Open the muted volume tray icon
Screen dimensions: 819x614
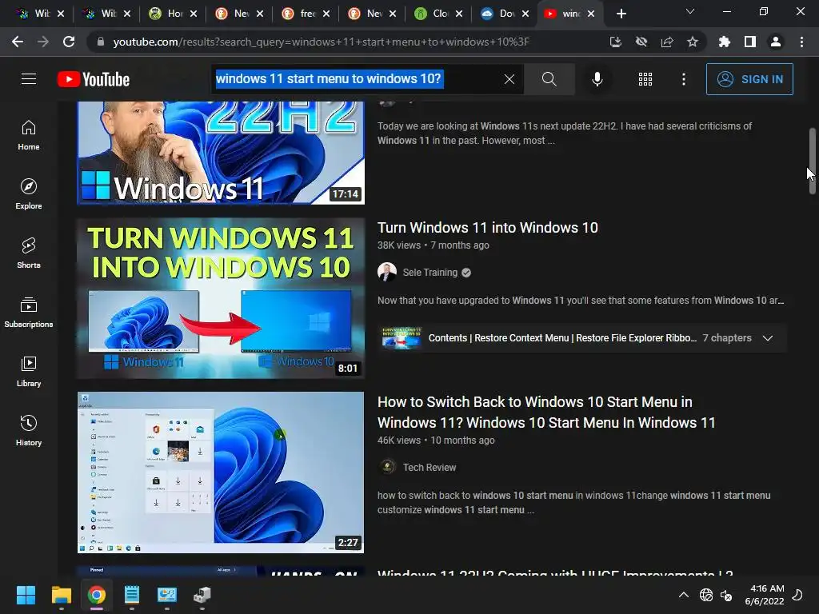726,595
